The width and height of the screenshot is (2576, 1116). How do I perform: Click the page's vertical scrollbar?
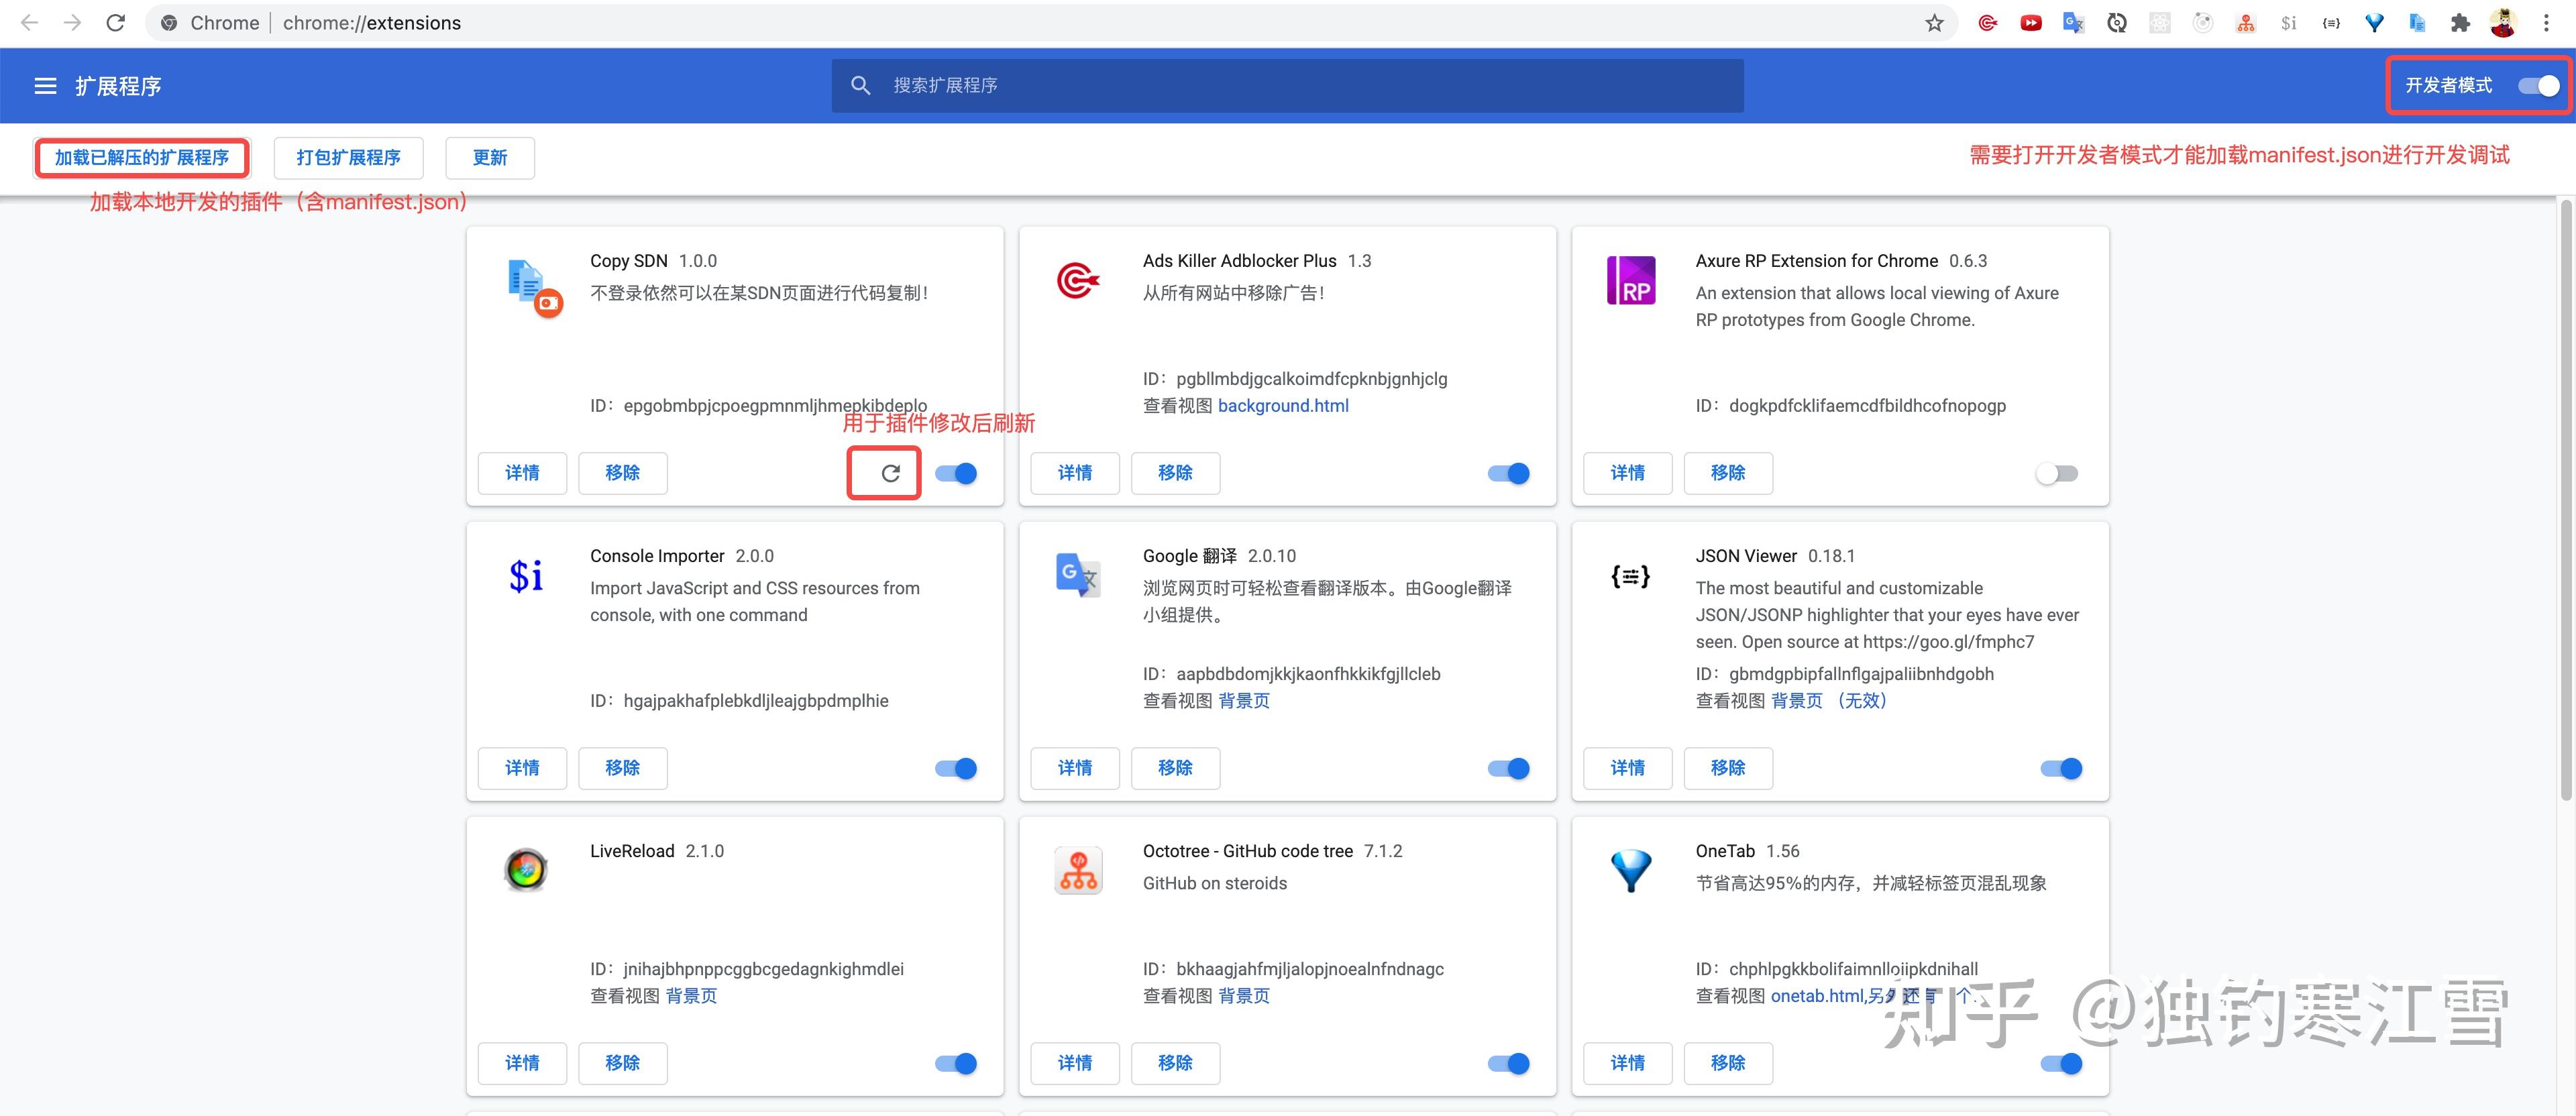(2566, 500)
